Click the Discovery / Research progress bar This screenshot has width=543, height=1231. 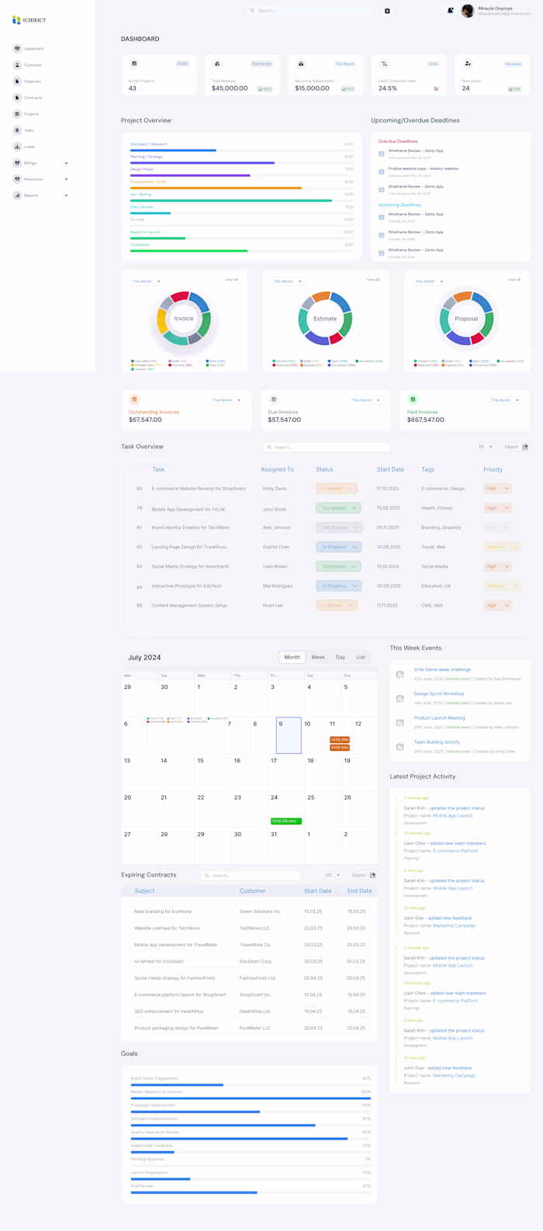241,150
